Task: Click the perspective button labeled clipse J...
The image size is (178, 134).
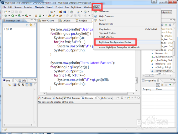Action: click(x=166, y=12)
